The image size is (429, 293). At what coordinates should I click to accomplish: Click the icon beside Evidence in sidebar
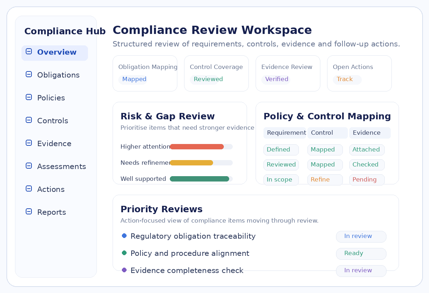click(29, 143)
